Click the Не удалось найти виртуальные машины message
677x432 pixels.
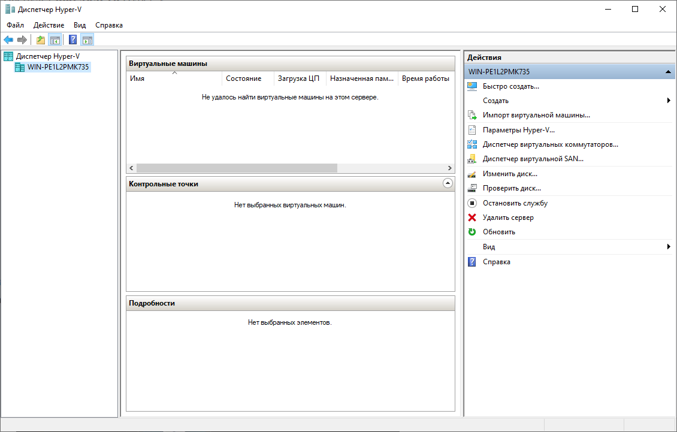(290, 97)
